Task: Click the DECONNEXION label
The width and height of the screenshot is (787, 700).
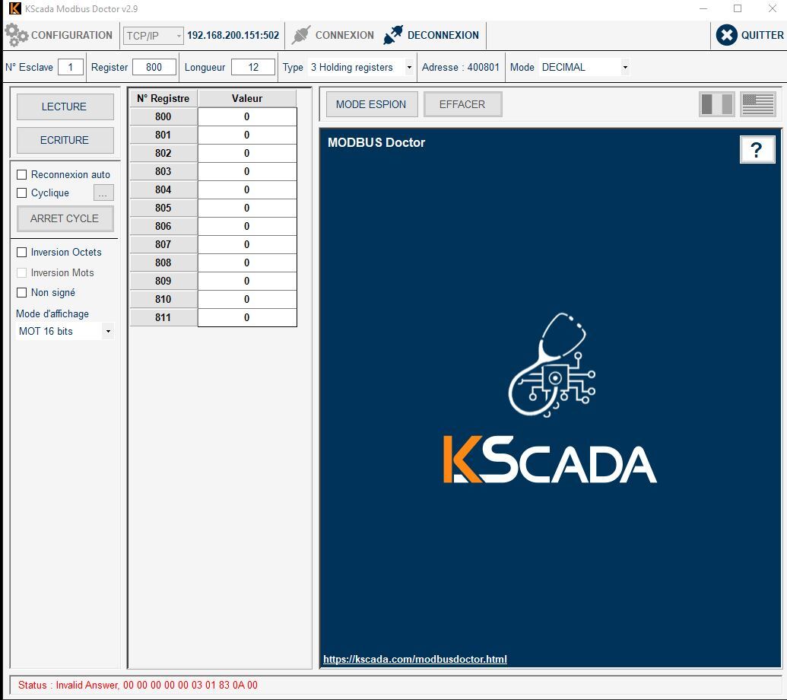Action: click(443, 35)
